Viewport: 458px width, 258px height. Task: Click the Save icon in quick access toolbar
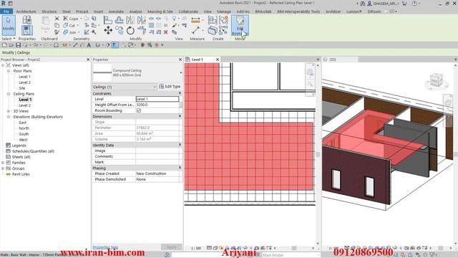click(x=18, y=45)
